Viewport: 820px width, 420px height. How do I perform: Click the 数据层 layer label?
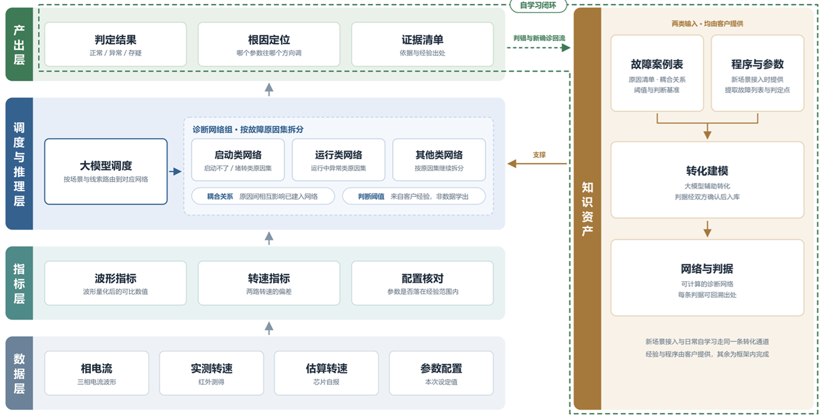tap(19, 373)
